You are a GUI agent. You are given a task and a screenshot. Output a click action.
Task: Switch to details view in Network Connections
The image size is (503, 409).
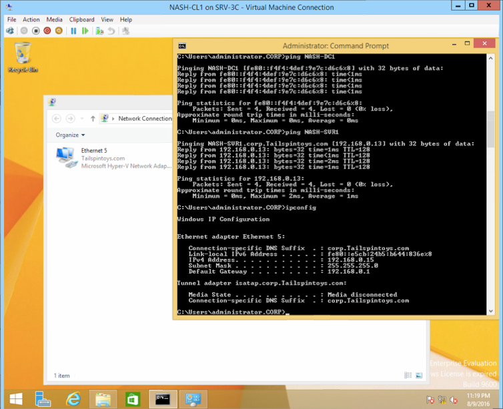pyautogui.click(x=408, y=376)
